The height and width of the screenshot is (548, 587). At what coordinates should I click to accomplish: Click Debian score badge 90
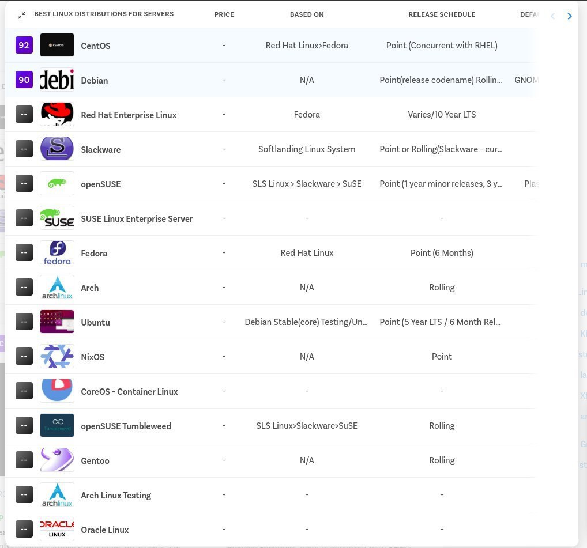[x=24, y=80]
